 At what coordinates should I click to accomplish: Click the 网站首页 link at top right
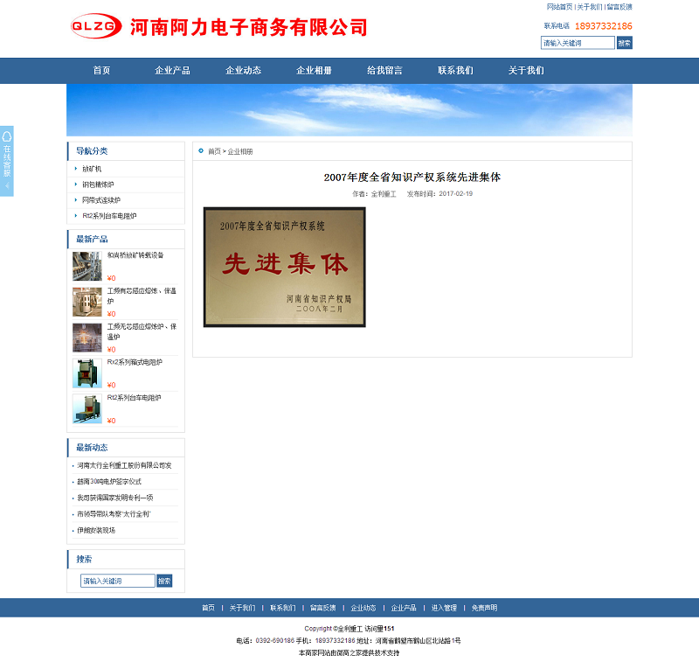coord(559,7)
